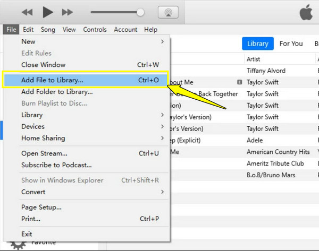Screen dimensions: 319x251
Task: Open the File menu
Action: click(11, 30)
